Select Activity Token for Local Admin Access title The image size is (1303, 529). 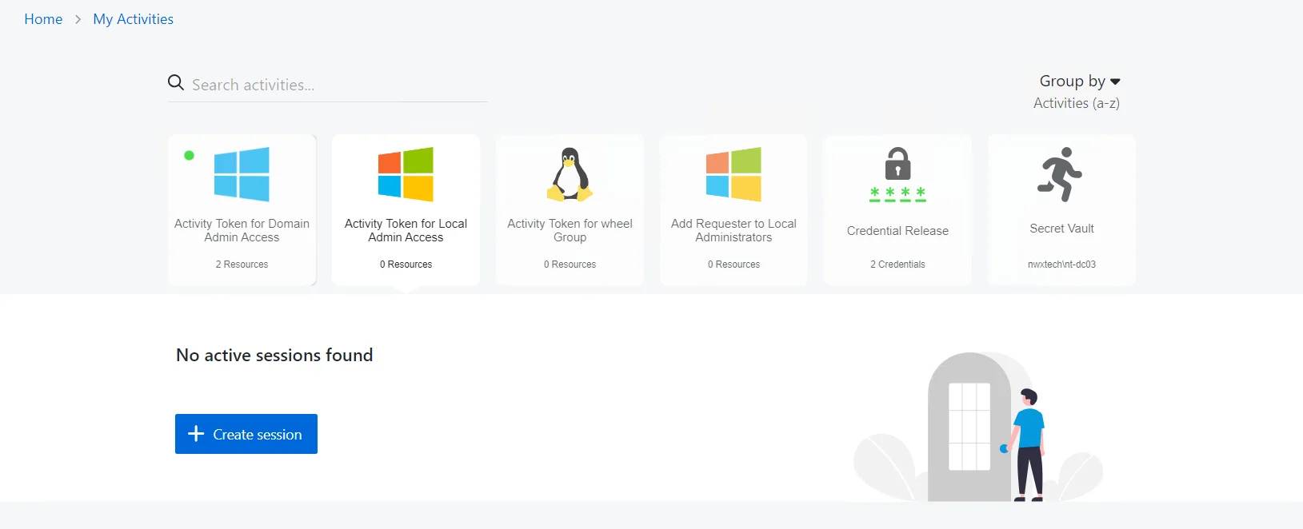(406, 230)
